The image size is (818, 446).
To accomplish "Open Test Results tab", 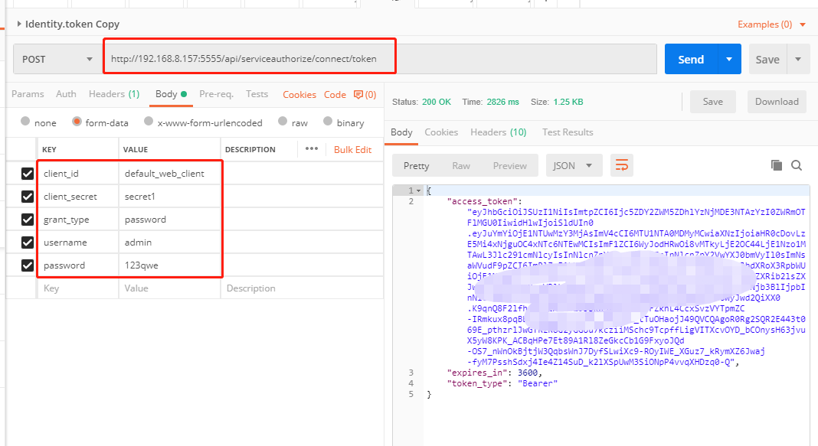I will click(x=568, y=132).
